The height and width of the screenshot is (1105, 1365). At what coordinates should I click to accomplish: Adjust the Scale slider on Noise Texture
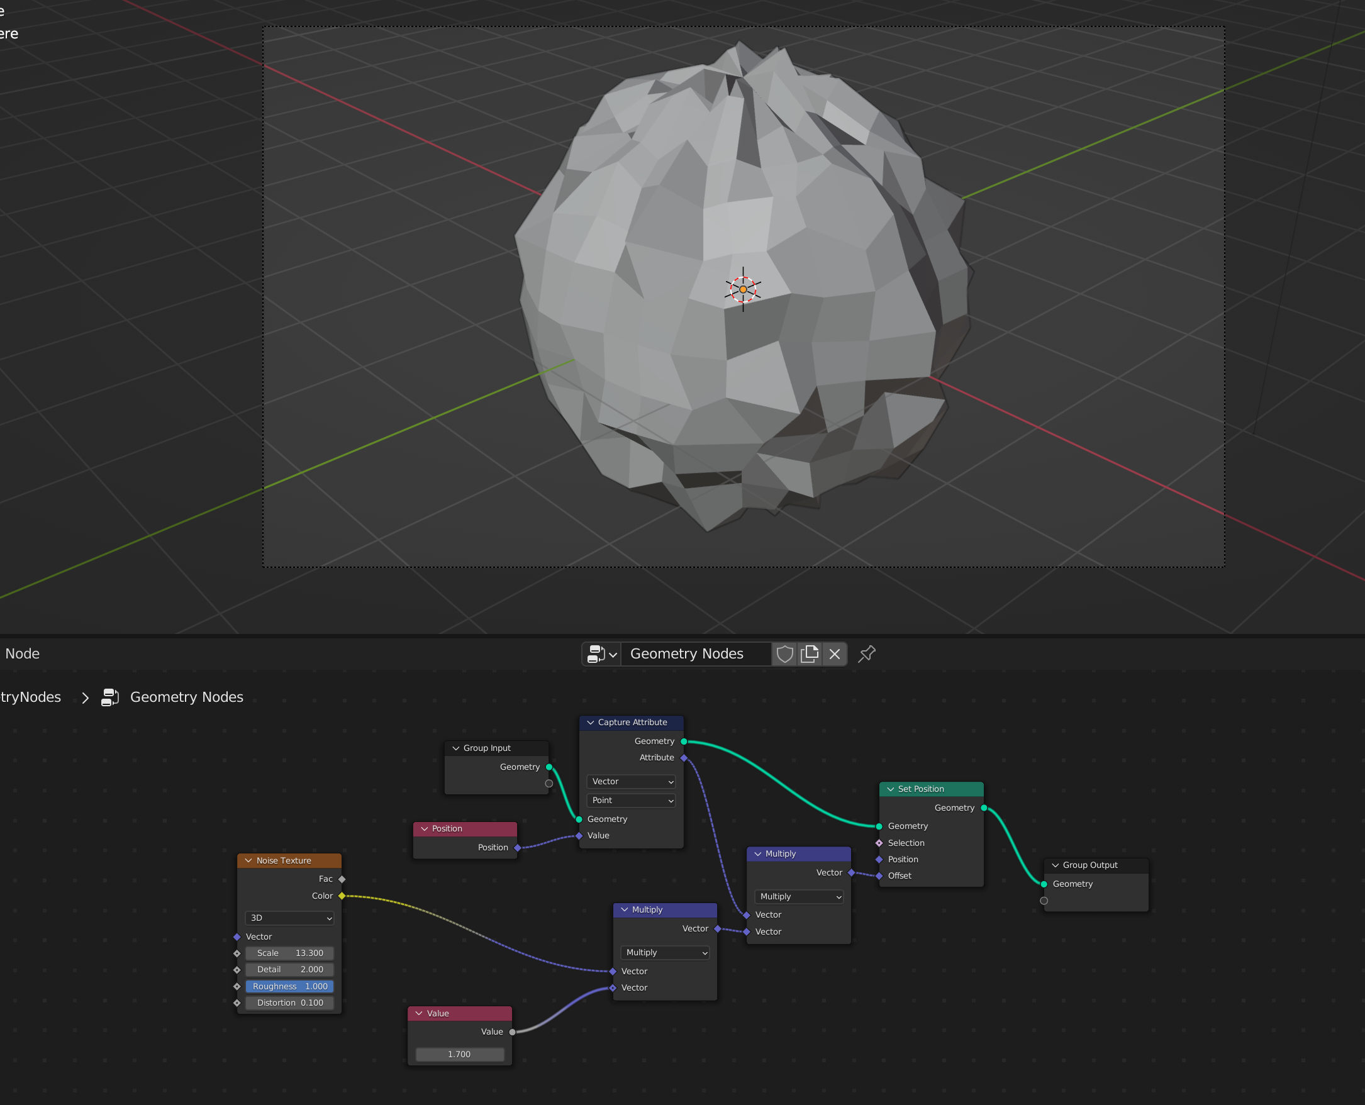pyautogui.click(x=289, y=953)
